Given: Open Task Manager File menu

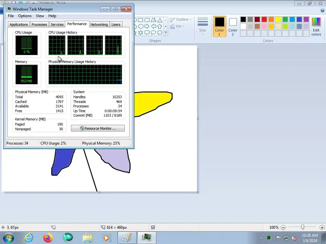Looking at the screenshot, I should tap(11, 16).
